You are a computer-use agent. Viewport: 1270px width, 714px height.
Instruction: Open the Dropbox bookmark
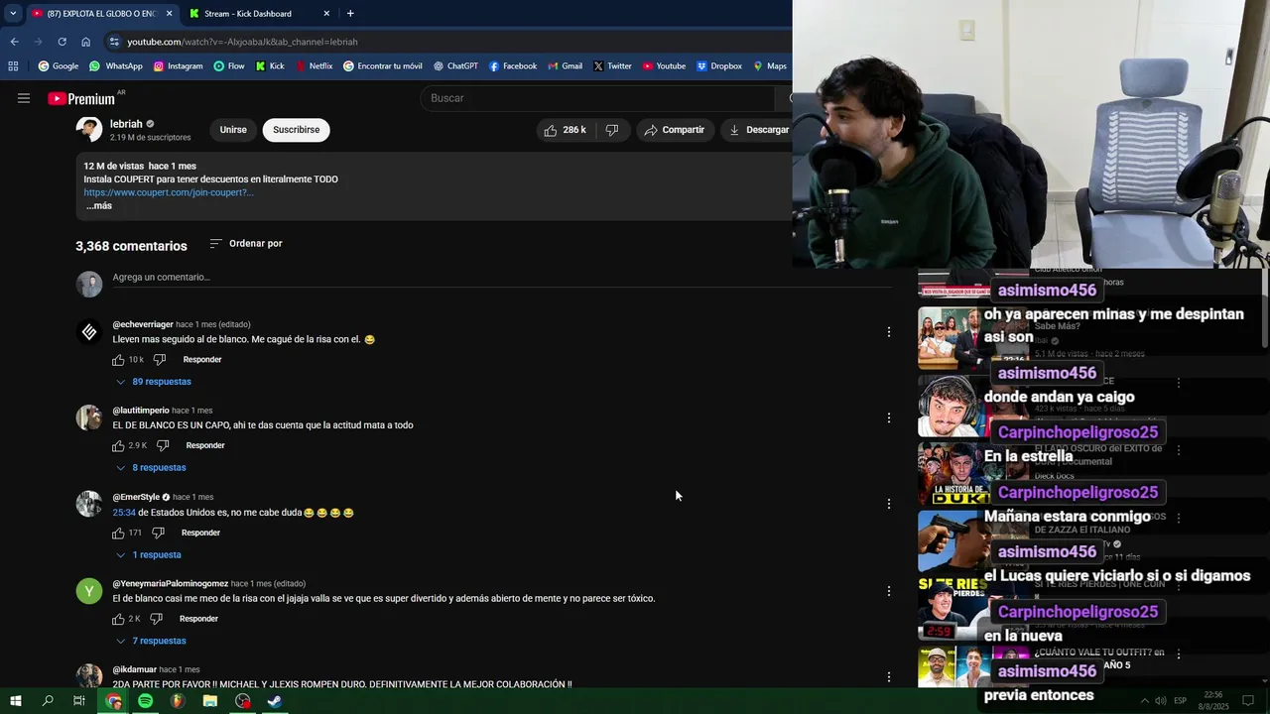tap(719, 66)
